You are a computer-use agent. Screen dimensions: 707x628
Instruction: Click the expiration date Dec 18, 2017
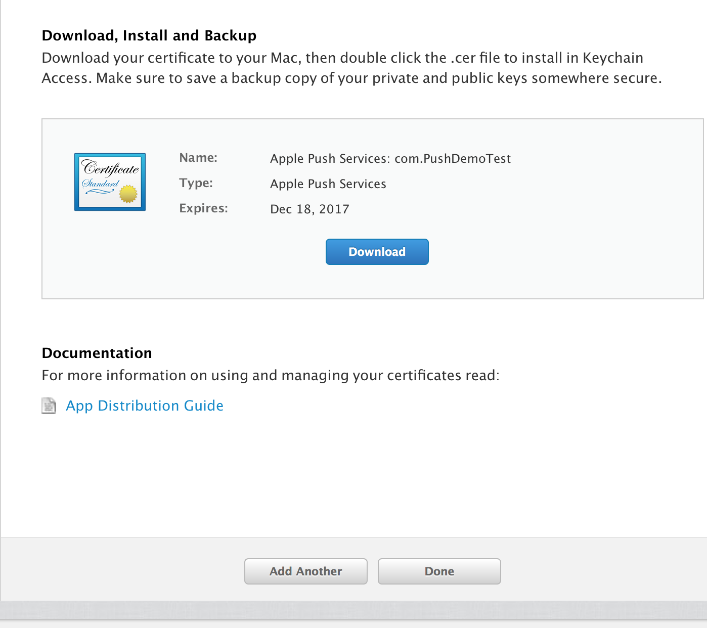click(310, 209)
